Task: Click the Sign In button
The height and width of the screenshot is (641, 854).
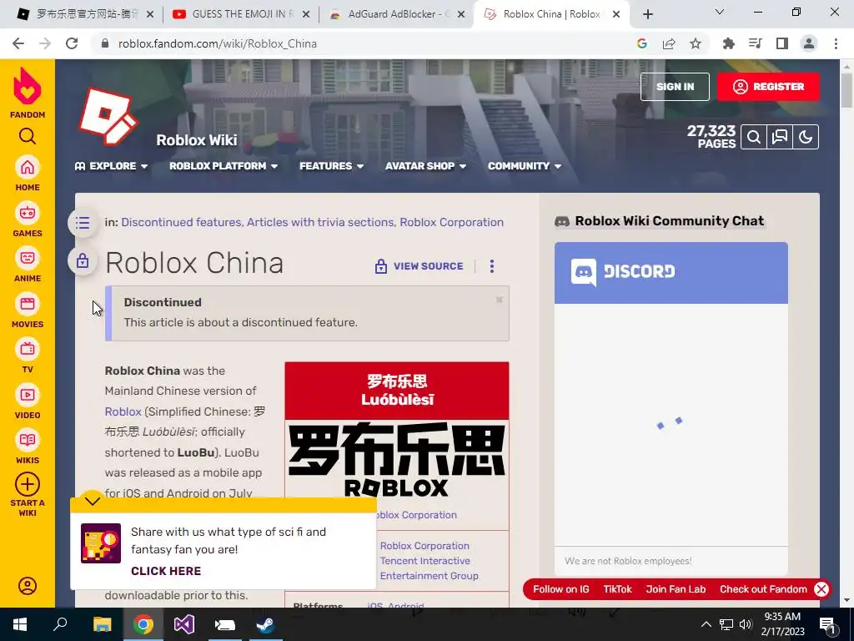Action: pyautogui.click(x=675, y=87)
